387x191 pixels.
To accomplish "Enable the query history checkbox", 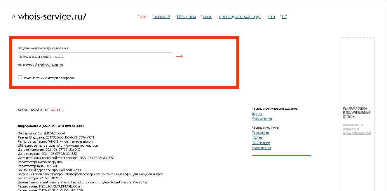I will click(20, 77).
